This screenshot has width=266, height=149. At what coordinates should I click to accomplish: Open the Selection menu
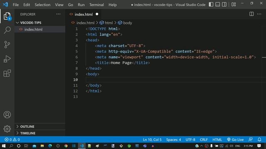click(x=42, y=5)
